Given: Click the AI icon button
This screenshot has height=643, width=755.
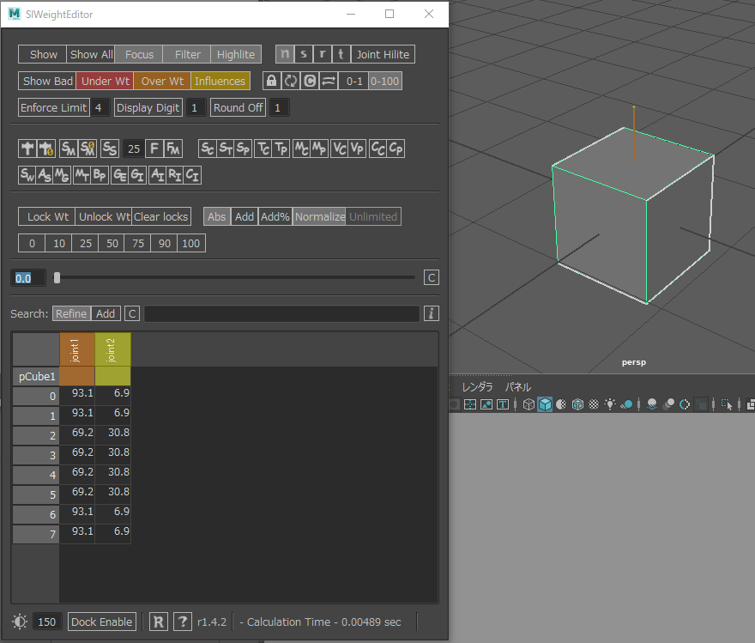Looking at the screenshot, I should (x=158, y=175).
